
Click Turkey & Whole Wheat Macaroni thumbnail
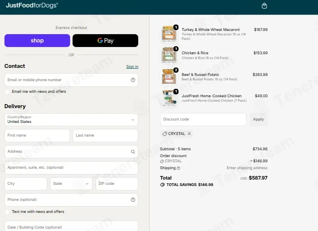[169, 34]
